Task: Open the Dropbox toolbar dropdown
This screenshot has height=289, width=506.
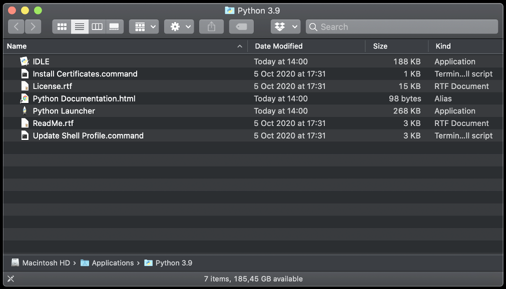Action: click(x=285, y=26)
